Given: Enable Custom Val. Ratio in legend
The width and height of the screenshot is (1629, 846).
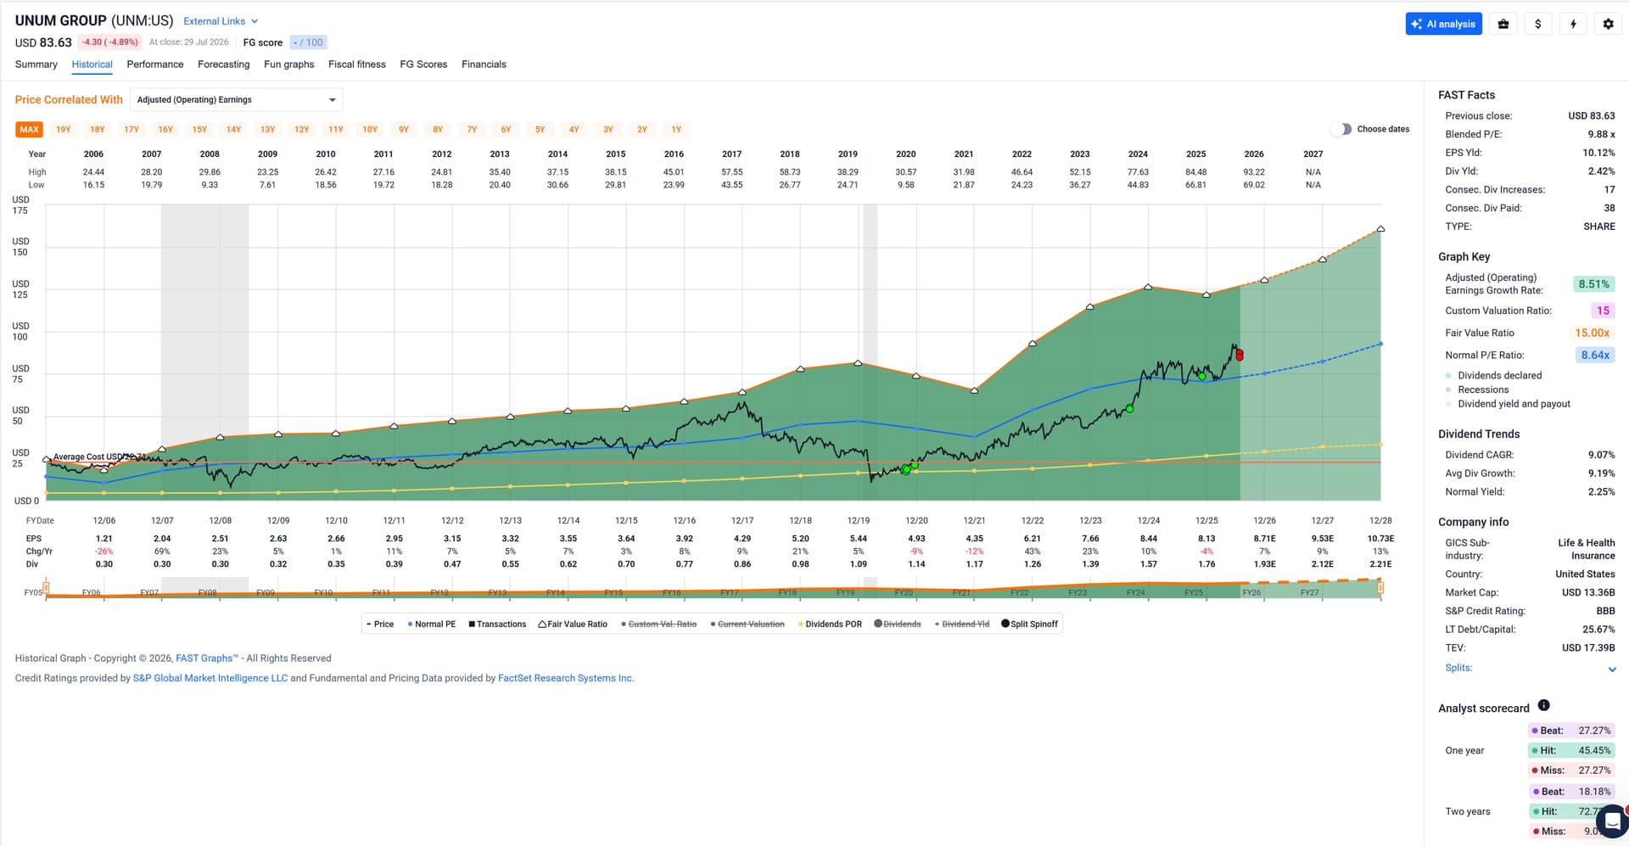Looking at the screenshot, I should (x=658, y=625).
